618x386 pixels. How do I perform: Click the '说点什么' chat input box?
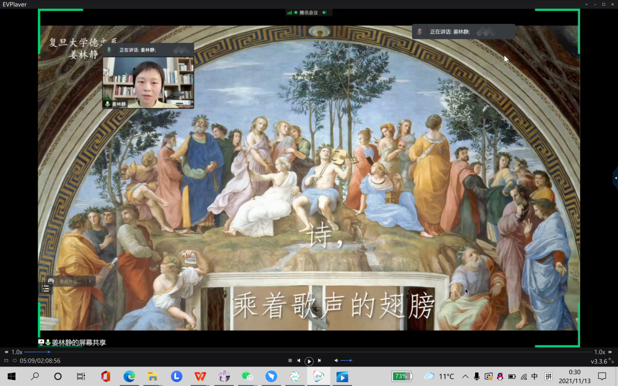(70, 281)
